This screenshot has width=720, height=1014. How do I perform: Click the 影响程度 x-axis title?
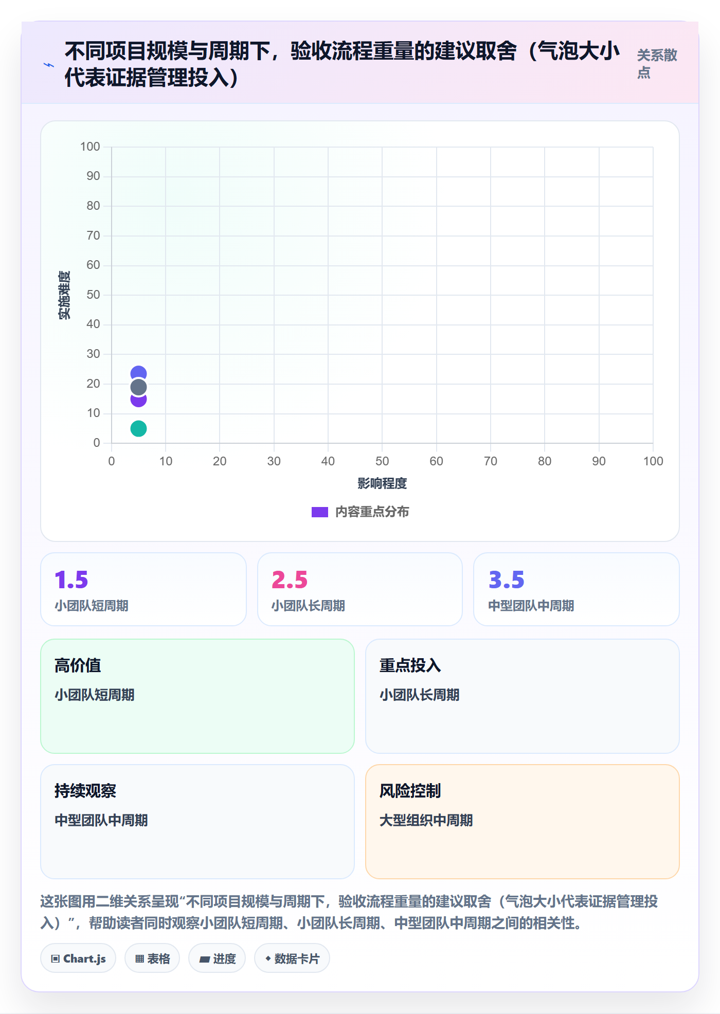tap(382, 484)
